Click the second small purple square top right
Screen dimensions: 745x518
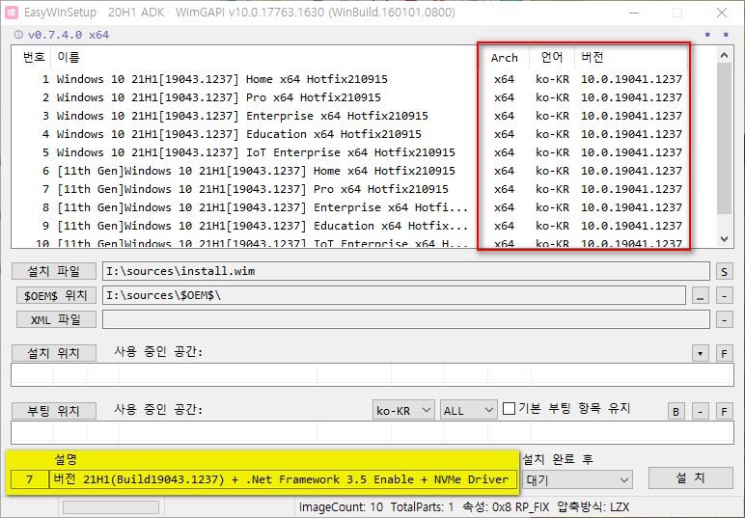click(x=726, y=35)
